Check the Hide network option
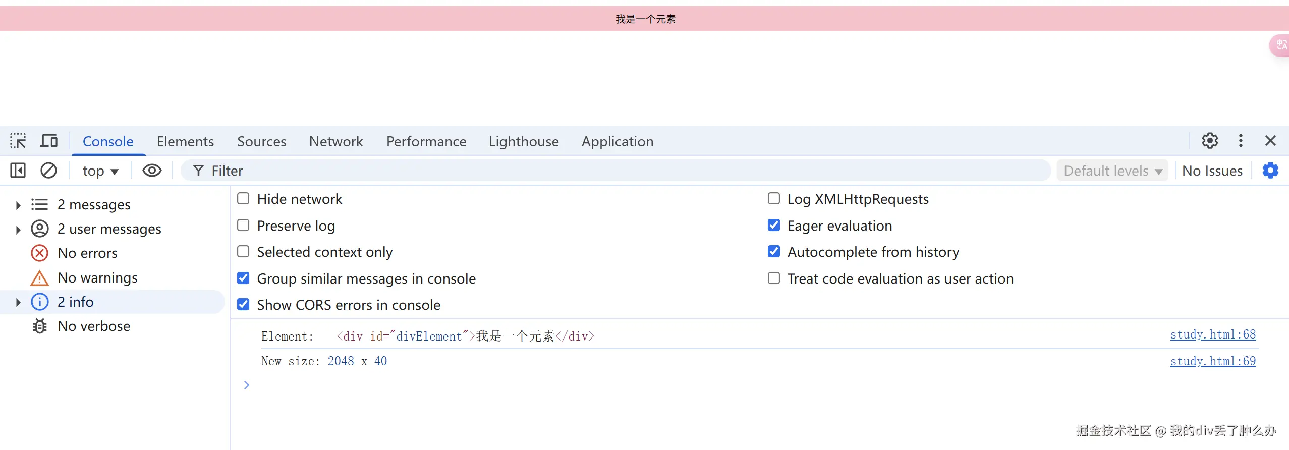This screenshot has height=450, width=1289. pyautogui.click(x=243, y=199)
